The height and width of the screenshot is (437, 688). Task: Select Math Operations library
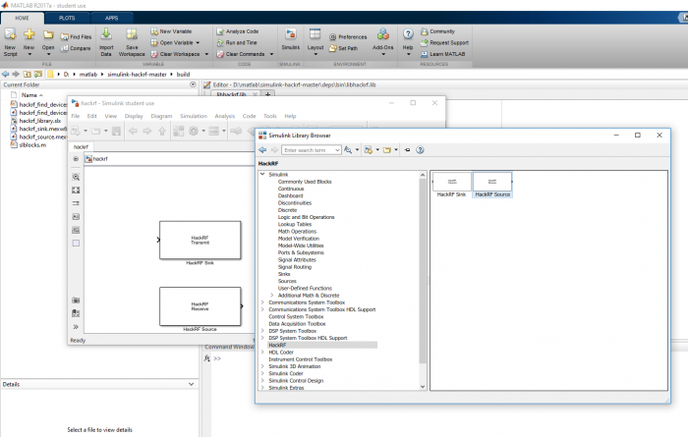297,231
